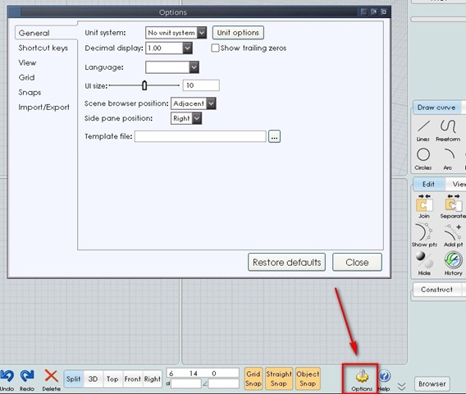Screen dimensions: 466x394
Task: Toggle History tool icon
Action: click(453, 260)
